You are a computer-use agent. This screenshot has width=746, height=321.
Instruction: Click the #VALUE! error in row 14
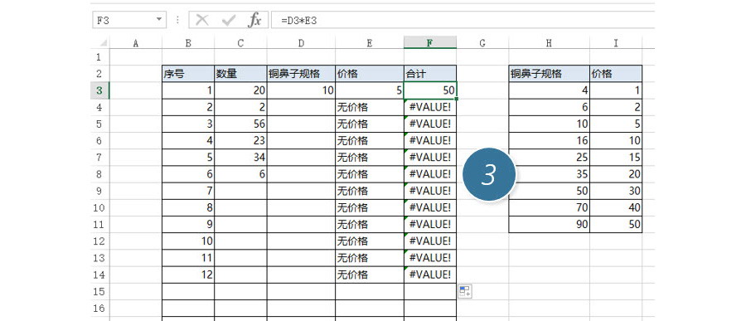(x=430, y=275)
